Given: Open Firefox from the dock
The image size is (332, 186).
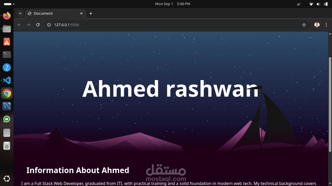Looking at the screenshot, I should click(7, 16).
